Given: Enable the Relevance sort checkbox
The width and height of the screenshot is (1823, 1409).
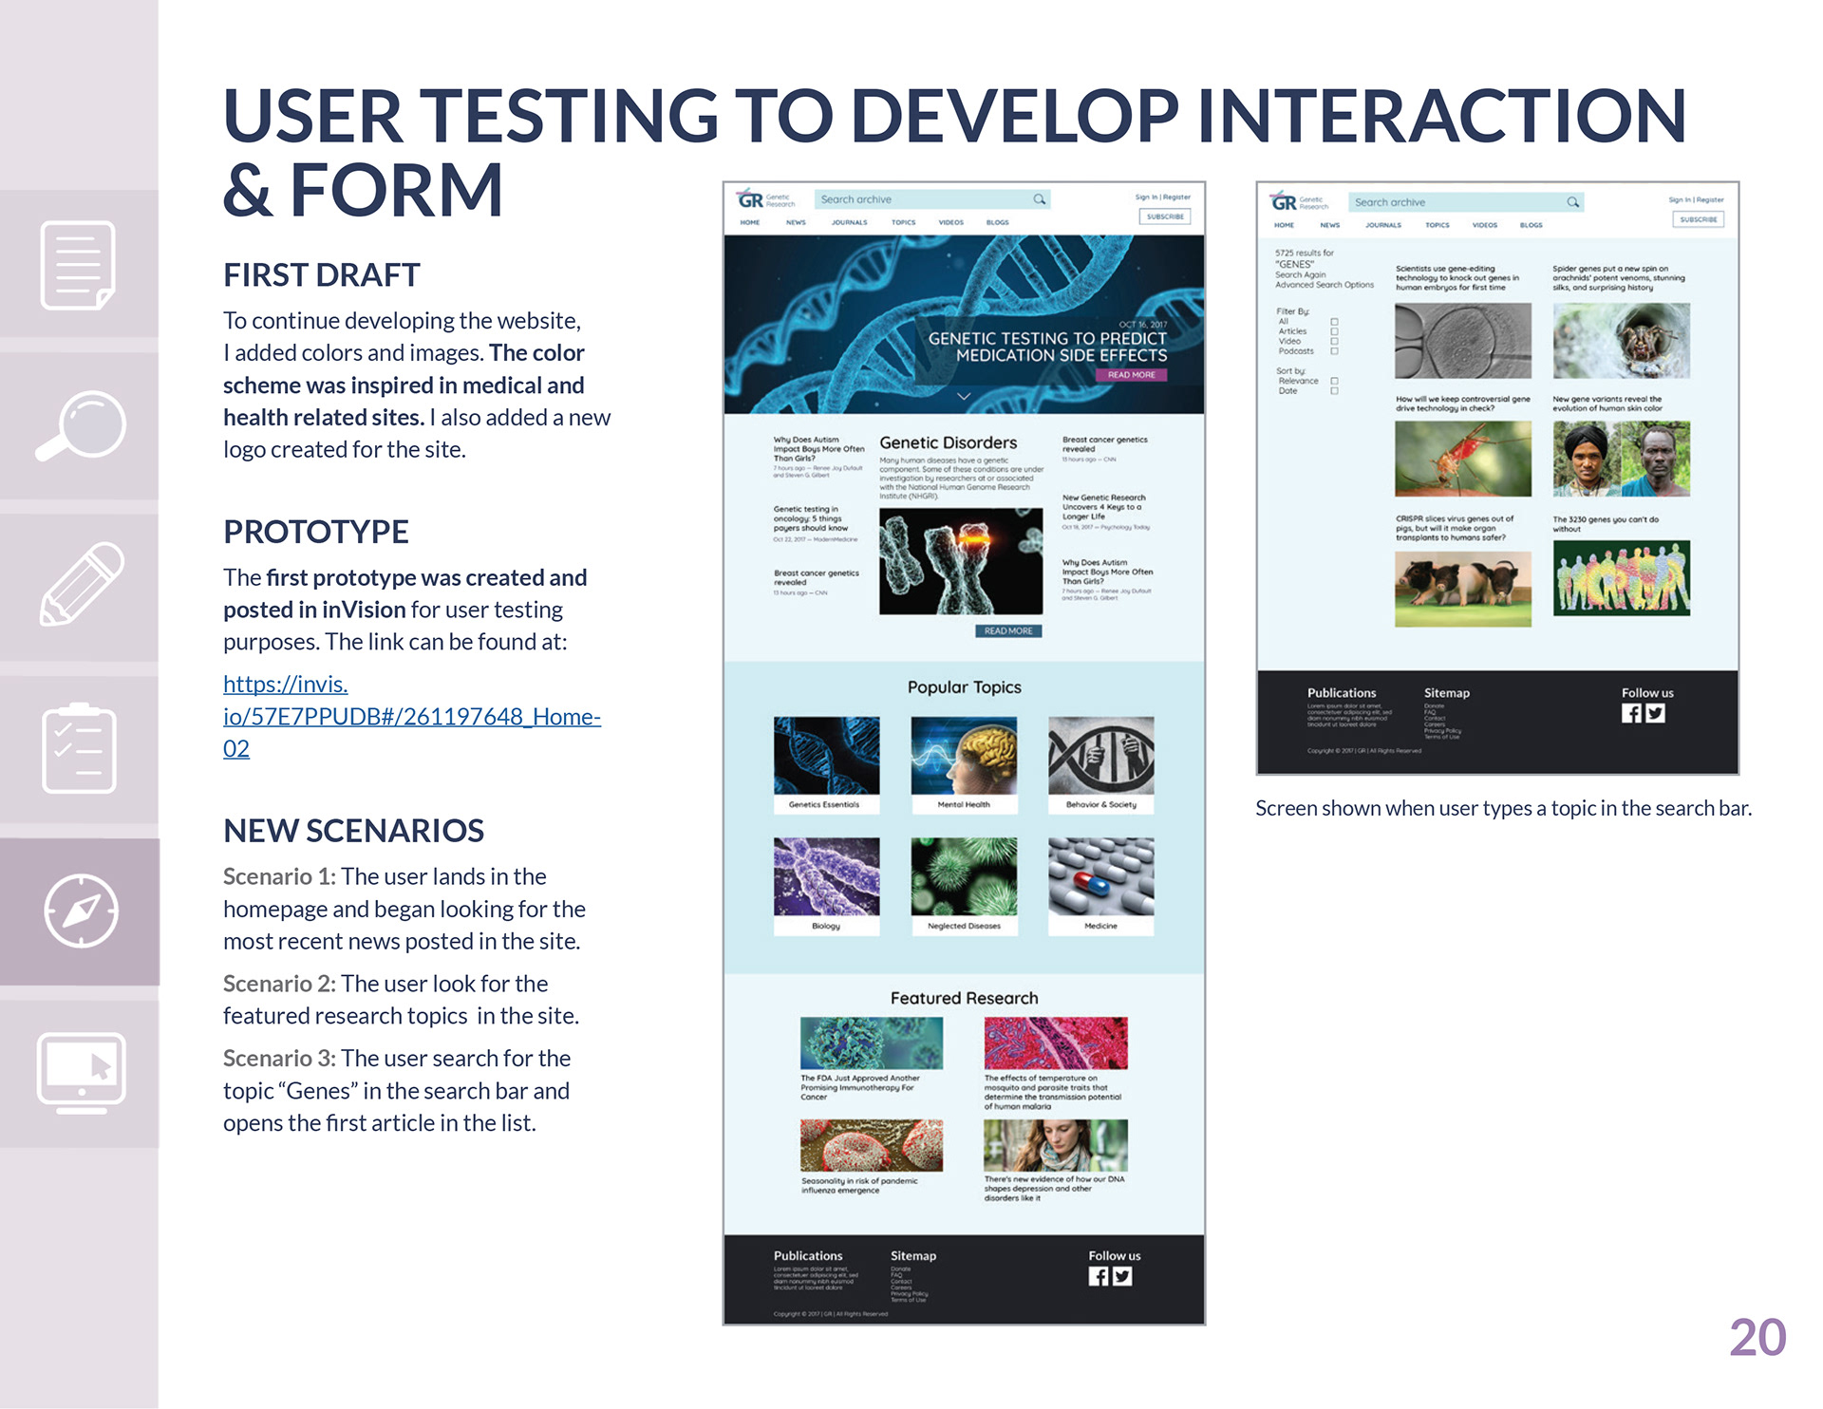Looking at the screenshot, I should [1334, 381].
